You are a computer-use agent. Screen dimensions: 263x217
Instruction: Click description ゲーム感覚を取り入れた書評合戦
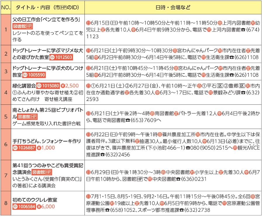(x=46, y=124)
